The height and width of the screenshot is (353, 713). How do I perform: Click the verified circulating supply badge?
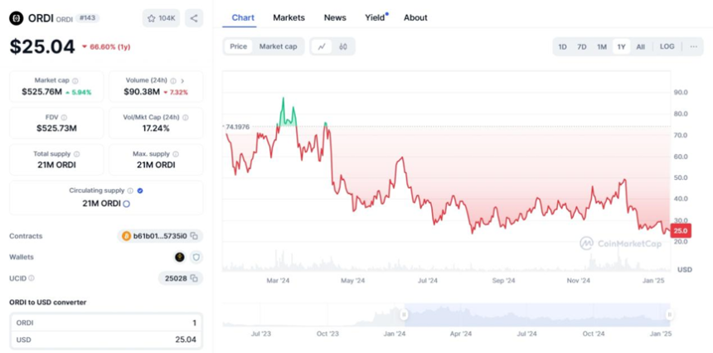[x=140, y=191]
